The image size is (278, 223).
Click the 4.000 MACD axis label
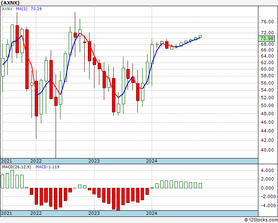267,170
